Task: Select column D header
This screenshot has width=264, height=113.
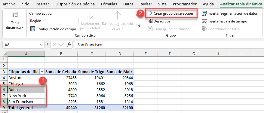Action: coord(120,54)
